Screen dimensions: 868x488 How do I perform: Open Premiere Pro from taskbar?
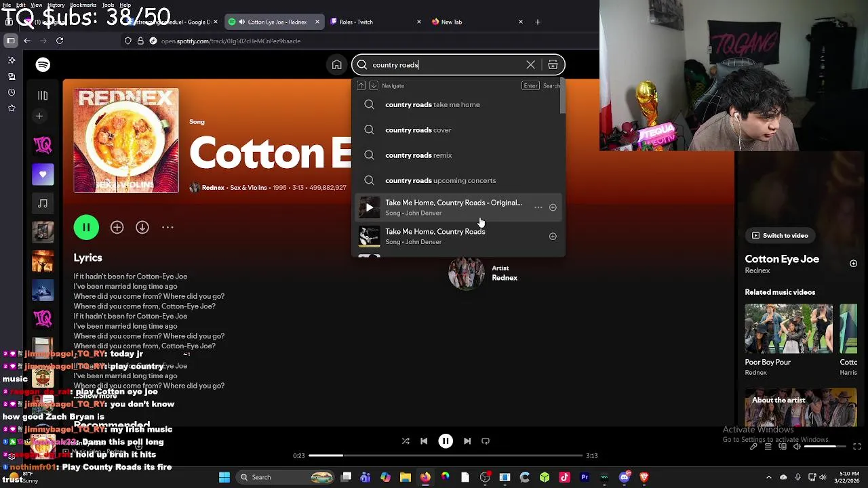585,477
